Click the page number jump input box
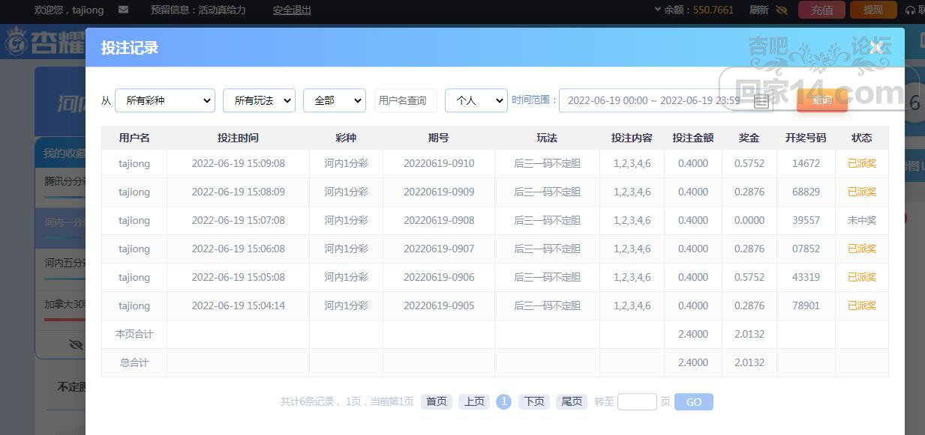Viewport: 925px width, 435px height. click(637, 402)
